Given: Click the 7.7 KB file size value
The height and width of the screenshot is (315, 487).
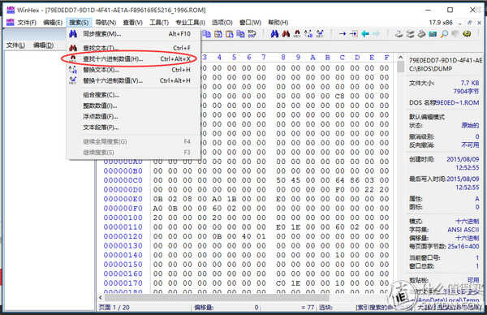Looking at the screenshot, I should 470,83.
